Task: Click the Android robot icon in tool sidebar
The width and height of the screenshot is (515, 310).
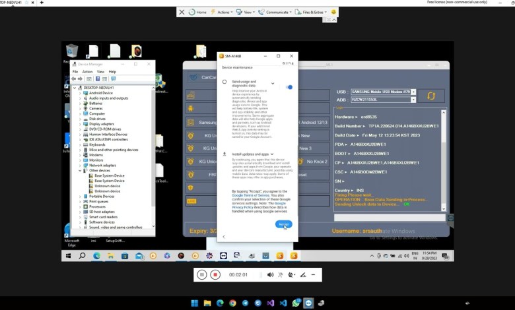Action: coord(191,109)
